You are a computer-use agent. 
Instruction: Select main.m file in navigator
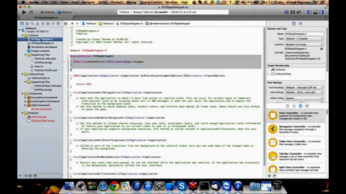(x=38, y=66)
